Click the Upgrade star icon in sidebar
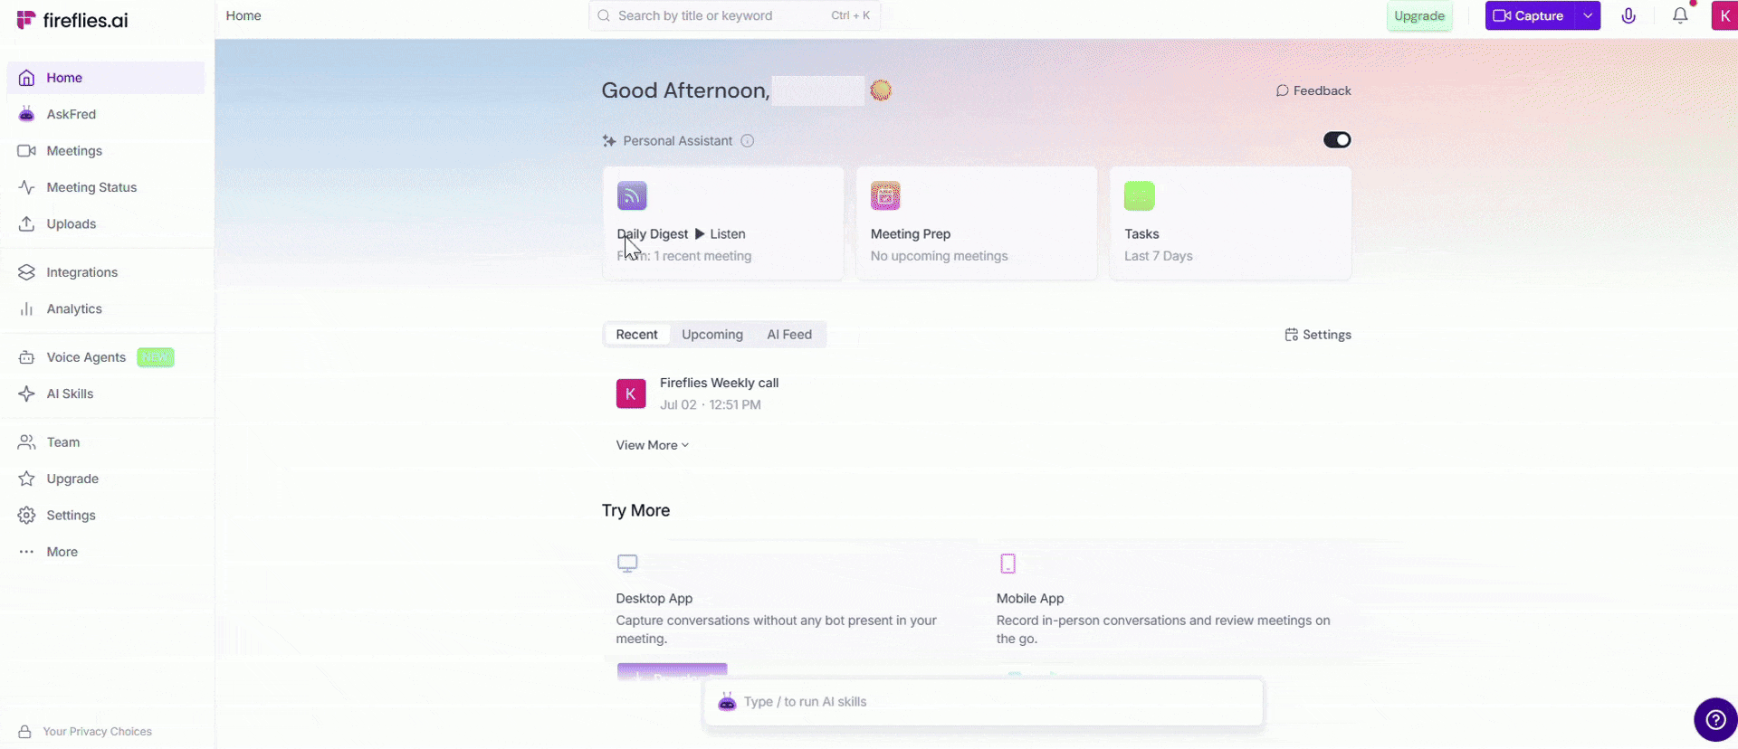1738x749 pixels. (27, 479)
